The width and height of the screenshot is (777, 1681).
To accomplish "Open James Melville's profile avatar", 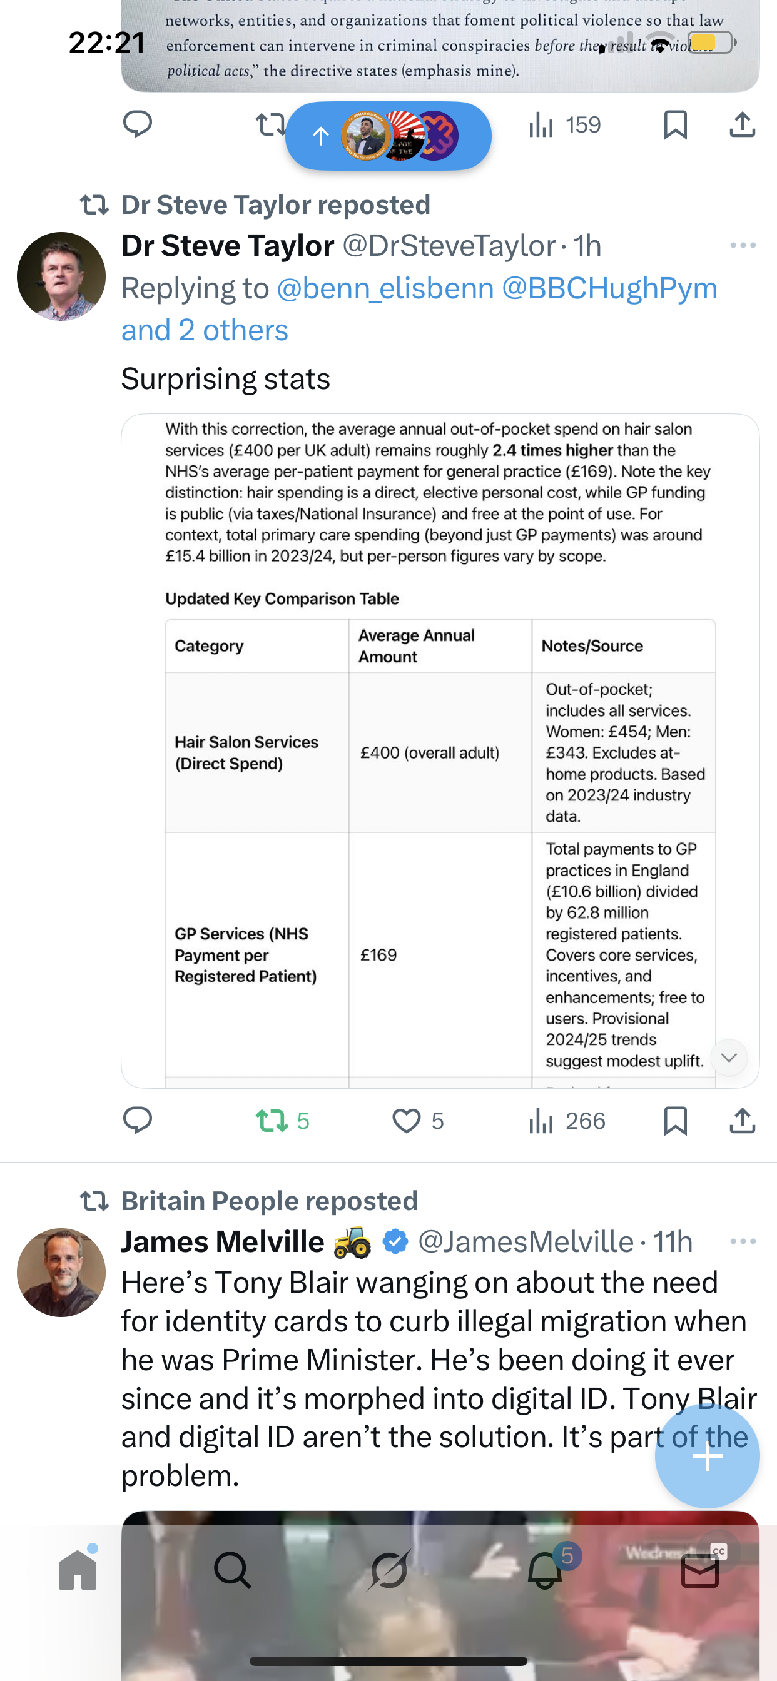I will (x=61, y=1272).
